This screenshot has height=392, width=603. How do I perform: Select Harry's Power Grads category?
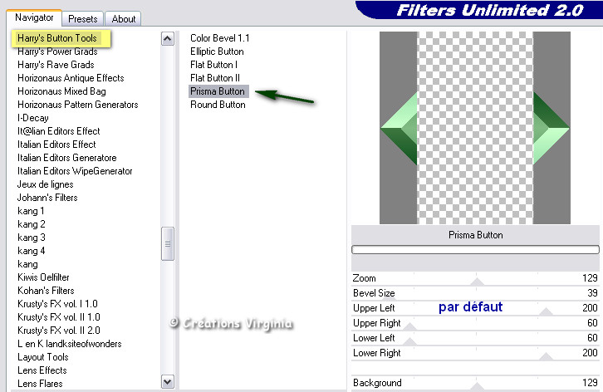[57, 51]
